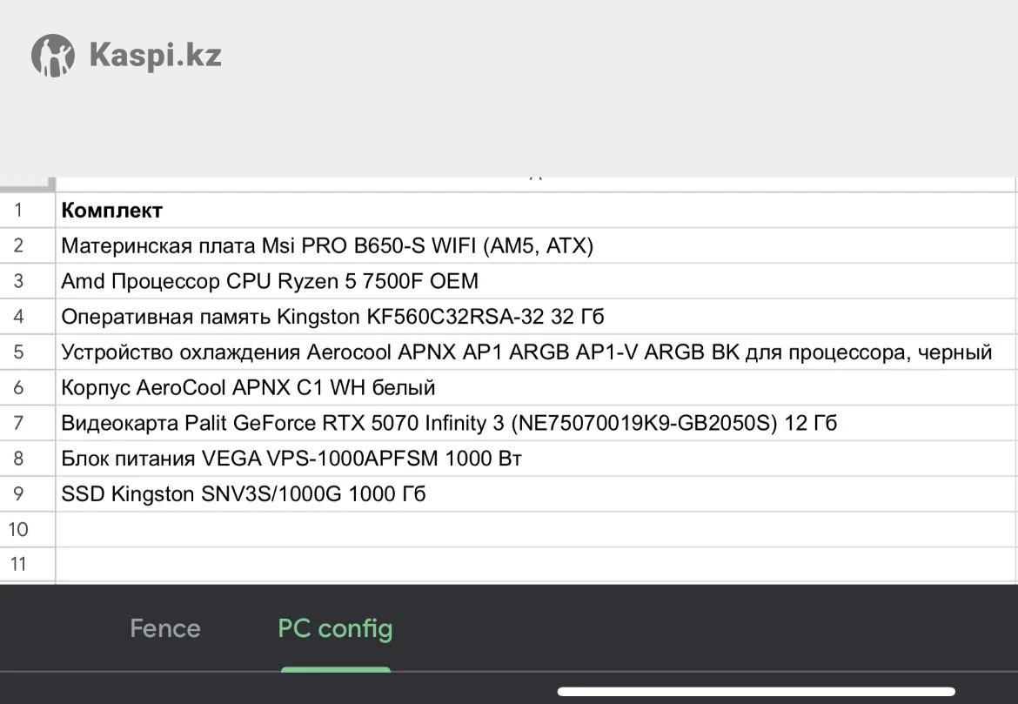Click the Kingston KF560C32RSA-32 memory cell

[332, 317]
